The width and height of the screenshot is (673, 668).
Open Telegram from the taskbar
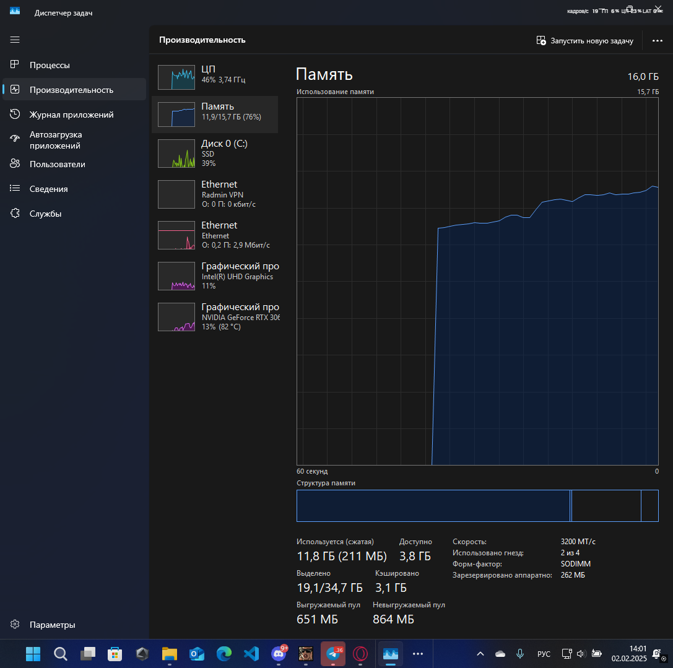pos(332,654)
